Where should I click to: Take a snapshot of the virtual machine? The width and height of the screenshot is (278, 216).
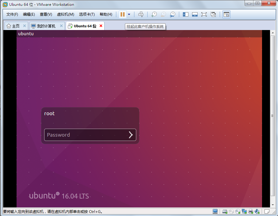coord(154,14)
